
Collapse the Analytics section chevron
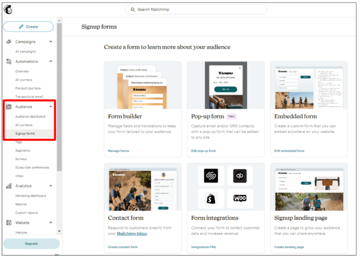pos(51,186)
